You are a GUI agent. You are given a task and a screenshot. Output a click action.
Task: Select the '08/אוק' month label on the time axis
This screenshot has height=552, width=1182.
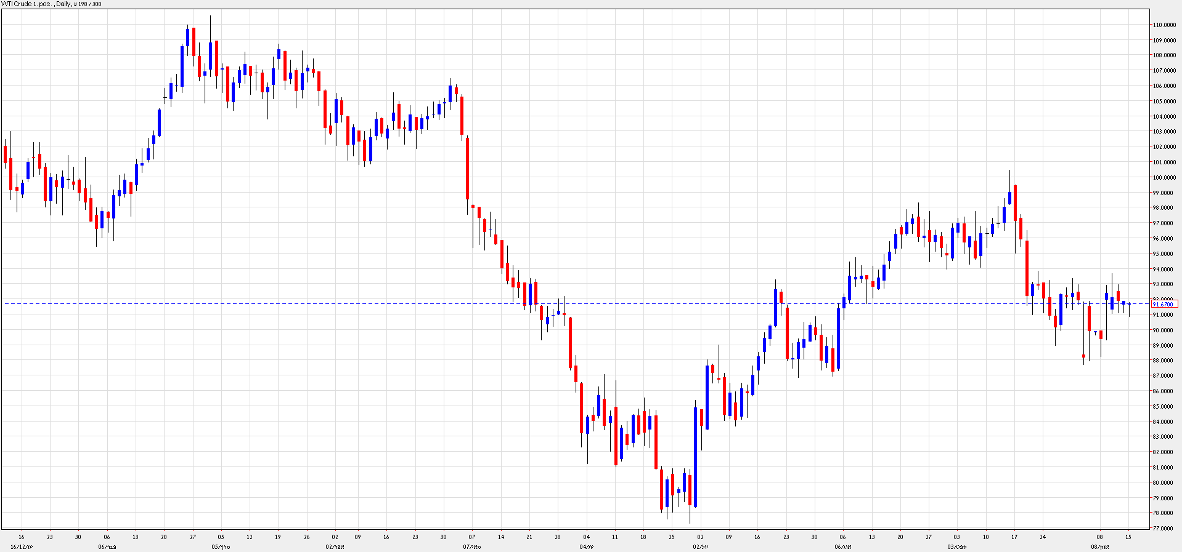(x=1100, y=547)
